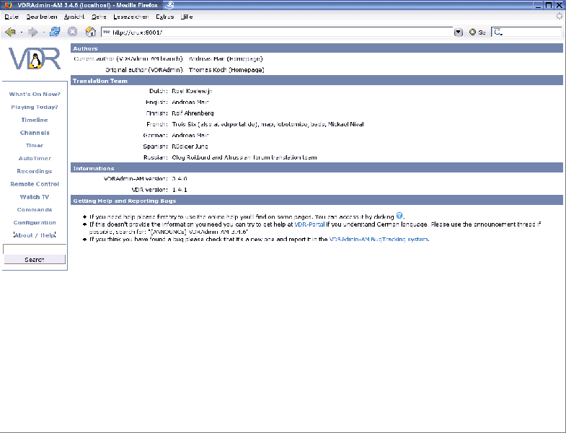Reload the page with the refresh icon
Viewport: 566px width, 433px height.
pyautogui.click(x=56, y=32)
